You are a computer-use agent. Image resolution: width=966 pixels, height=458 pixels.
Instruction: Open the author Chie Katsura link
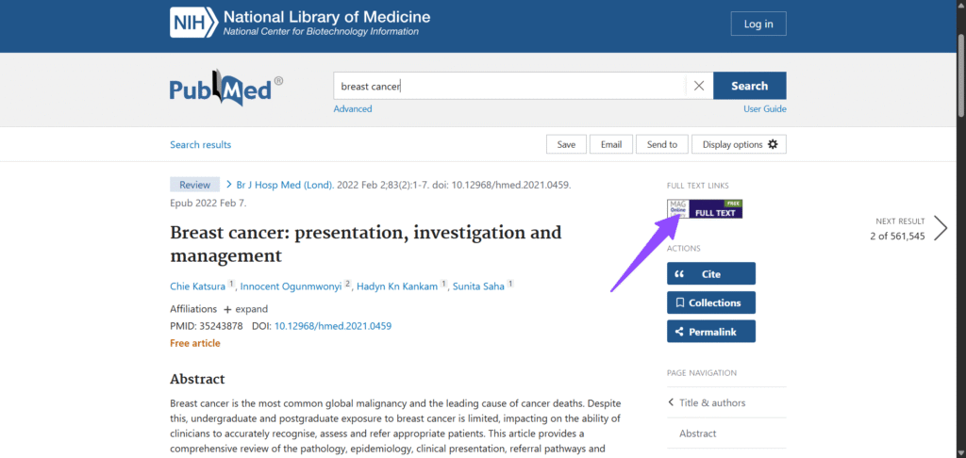[197, 286]
